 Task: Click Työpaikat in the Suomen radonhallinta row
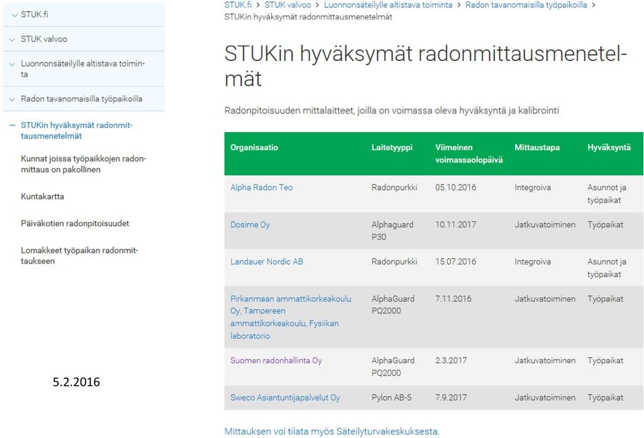coord(605,360)
